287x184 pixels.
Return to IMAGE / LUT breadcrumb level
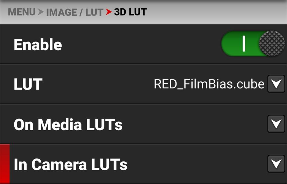pyautogui.click(x=75, y=12)
